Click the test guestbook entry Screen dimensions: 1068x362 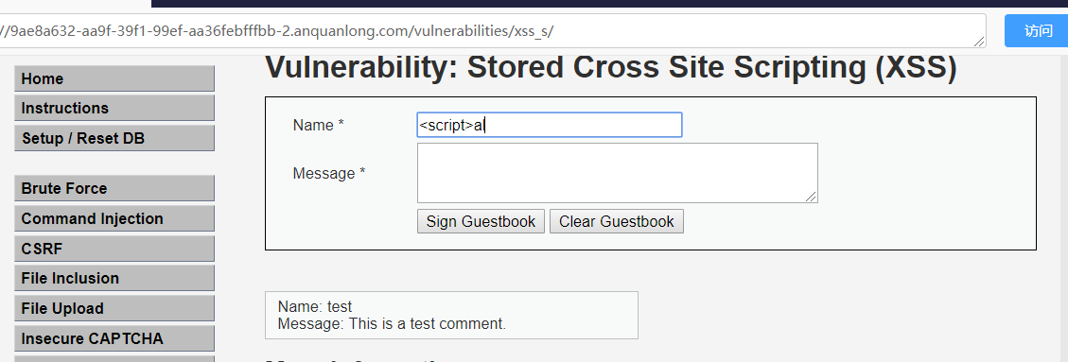pos(451,315)
